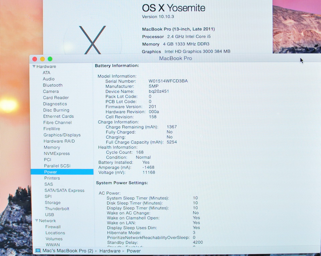Show WWAN network information
Screen dimensions: 321x256
pos(53,245)
